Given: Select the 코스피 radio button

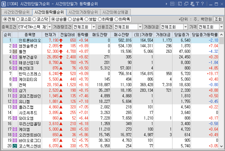Looking at the screenshot, I should [18, 19].
